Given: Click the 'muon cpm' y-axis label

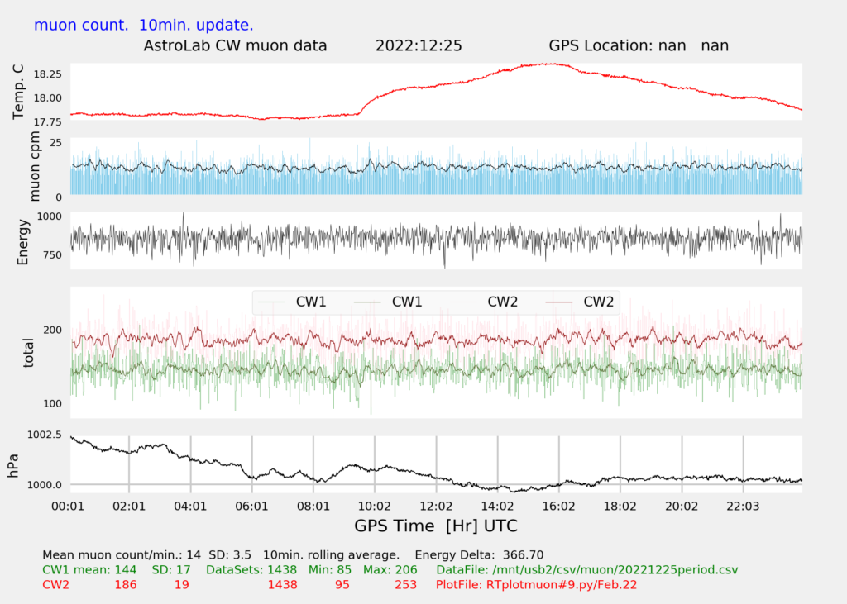Looking at the screenshot, I should (x=34, y=168).
